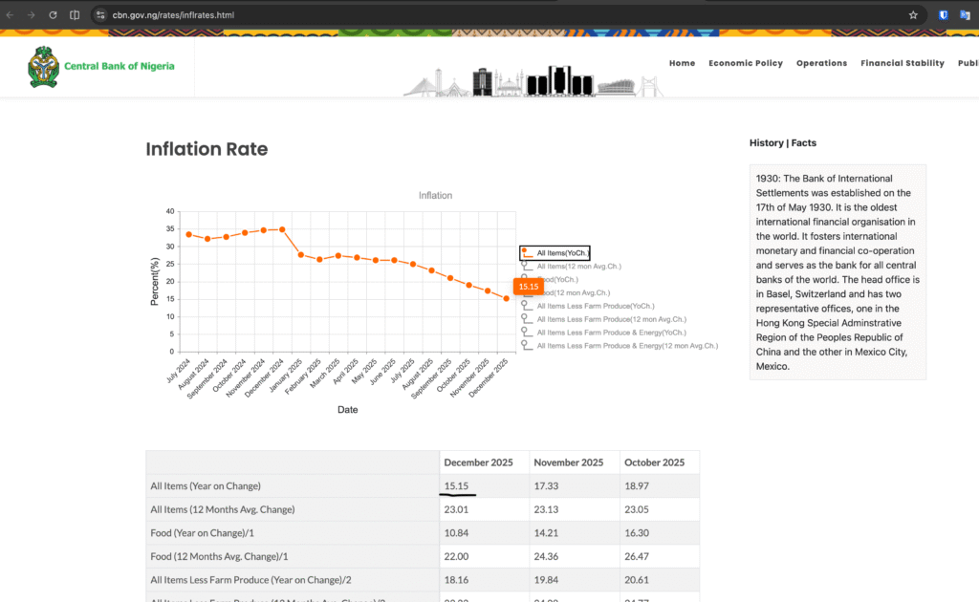Click the Financial Stability link
Viewport: 979px width, 602px height.
click(x=902, y=63)
